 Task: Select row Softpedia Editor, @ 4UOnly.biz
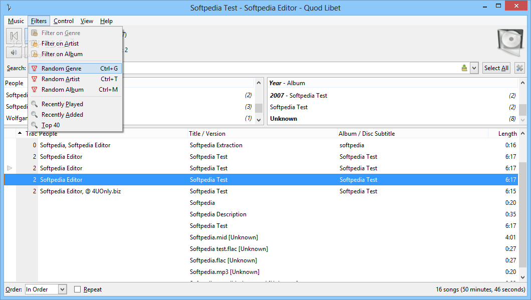click(x=261, y=191)
